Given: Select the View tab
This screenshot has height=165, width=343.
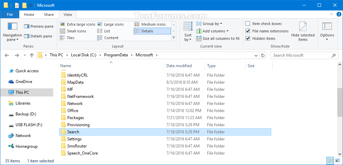Looking at the screenshot, I should point(68,15).
